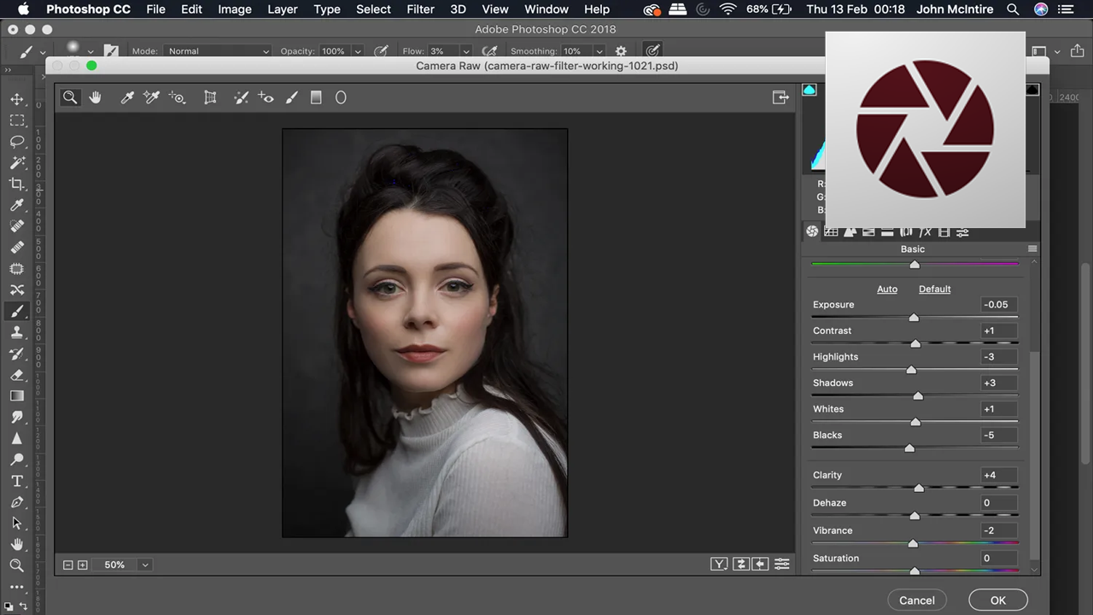Toggle highlight clipping warning on histogram
The height and width of the screenshot is (615, 1093).
click(x=1032, y=90)
